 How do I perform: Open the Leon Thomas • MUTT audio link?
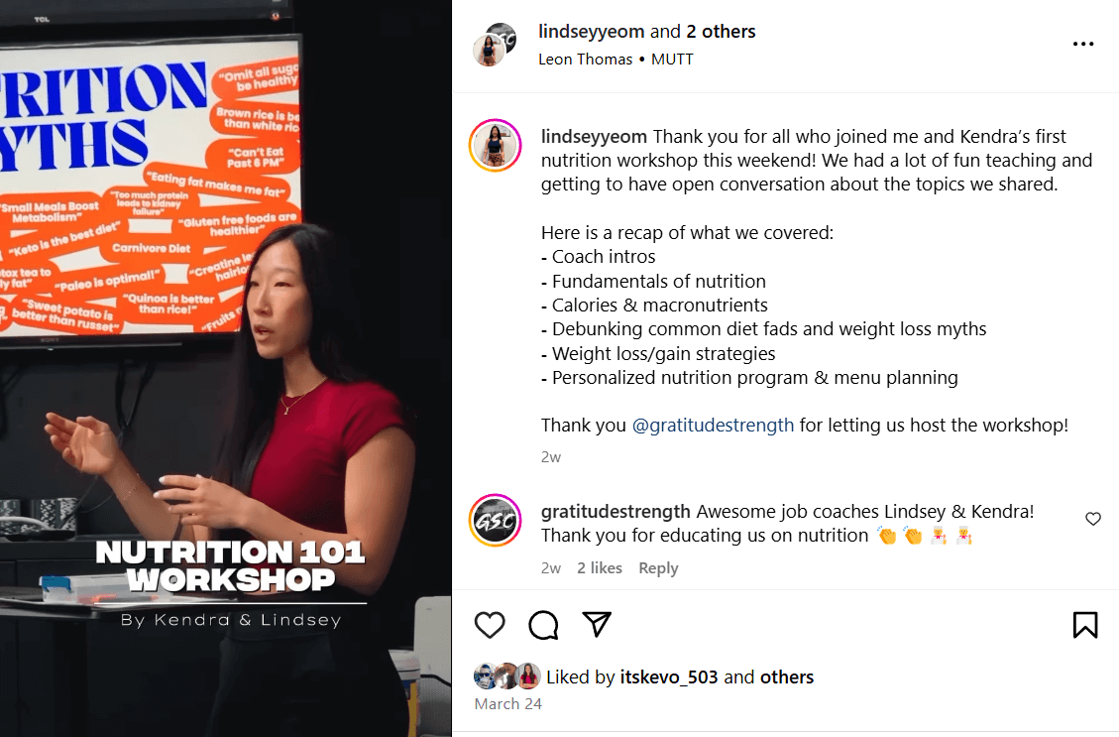pos(615,60)
